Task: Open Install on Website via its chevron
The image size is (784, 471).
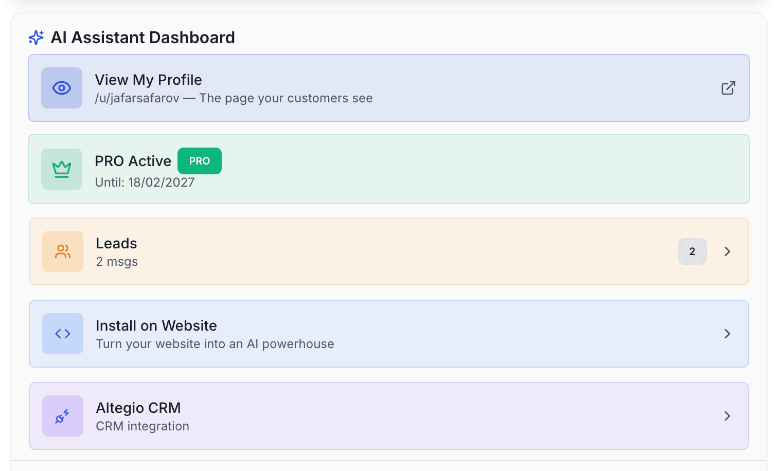Action: pyautogui.click(x=727, y=334)
